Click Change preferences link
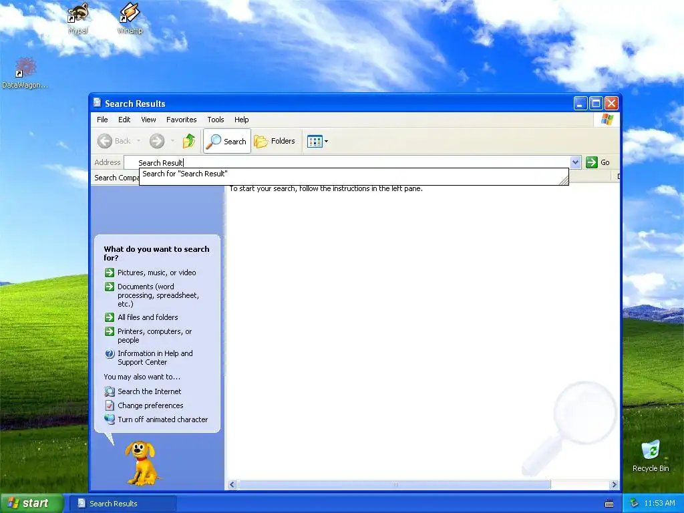The image size is (684, 513). pyautogui.click(x=144, y=405)
